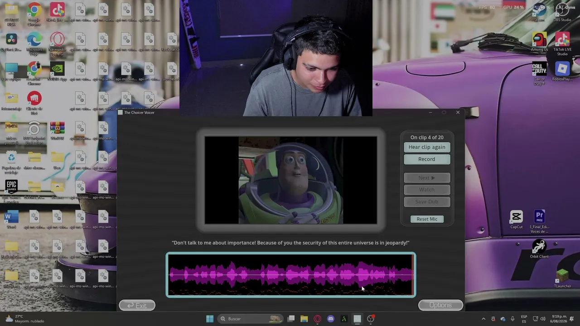Open Options in The Choicer Voicer
This screenshot has width=580, height=326.
coord(440,305)
